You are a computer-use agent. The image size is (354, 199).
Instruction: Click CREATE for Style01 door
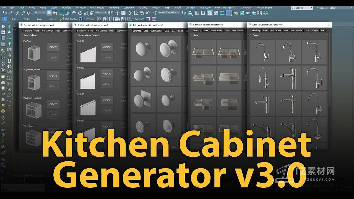[x=107, y=47]
